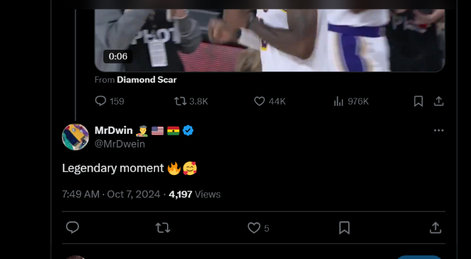Bookmark the Legendary moment post
Image resolution: width=471 pixels, height=259 pixels.
(x=344, y=228)
